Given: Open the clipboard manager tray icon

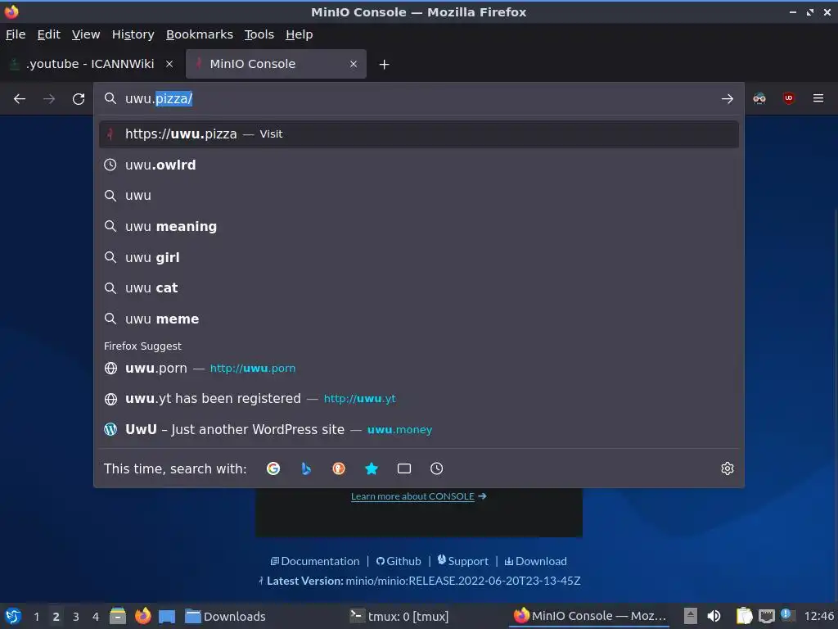Looking at the screenshot, I should pos(744,617).
